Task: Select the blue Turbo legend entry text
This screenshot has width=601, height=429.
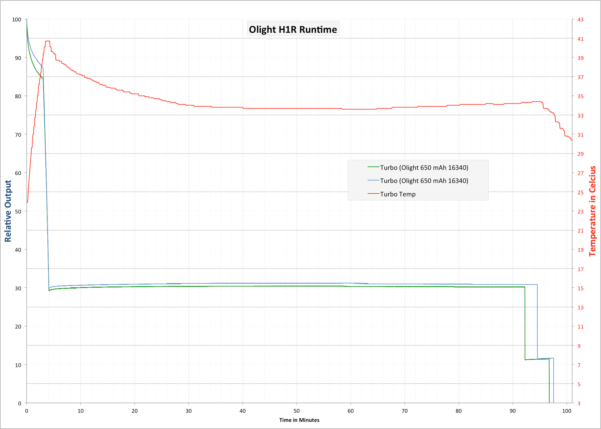Action: tap(424, 181)
